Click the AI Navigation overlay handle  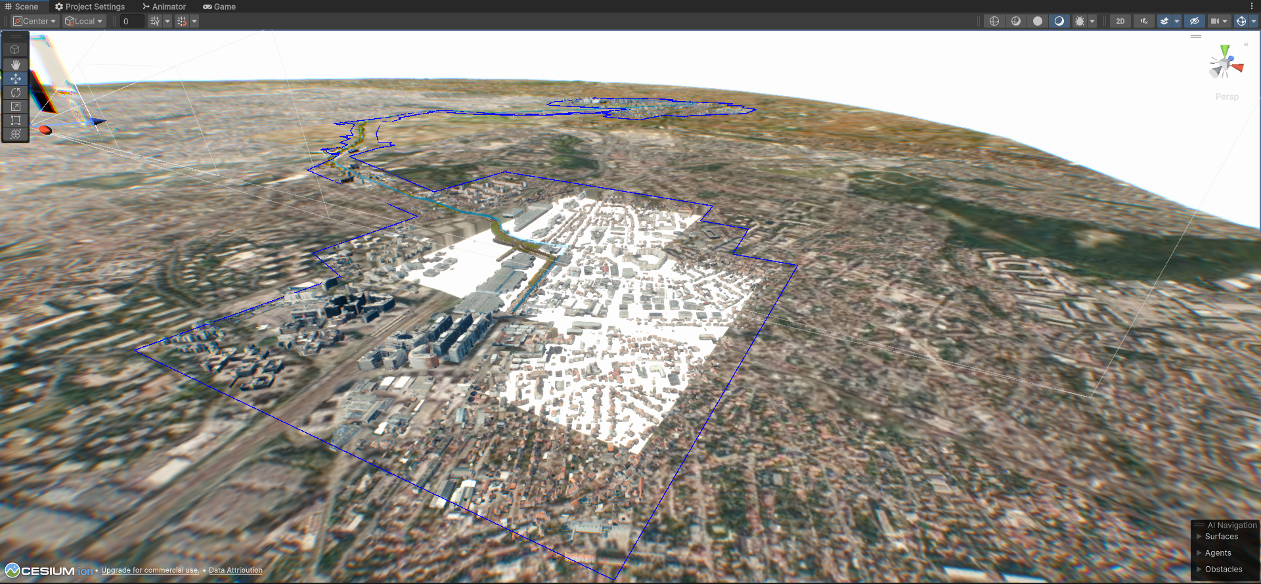1199,525
